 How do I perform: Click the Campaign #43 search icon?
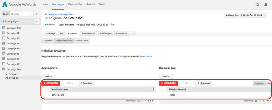pos(4,49)
